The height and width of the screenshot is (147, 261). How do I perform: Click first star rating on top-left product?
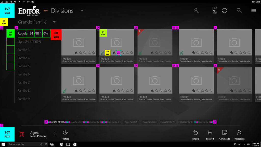[76, 53]
